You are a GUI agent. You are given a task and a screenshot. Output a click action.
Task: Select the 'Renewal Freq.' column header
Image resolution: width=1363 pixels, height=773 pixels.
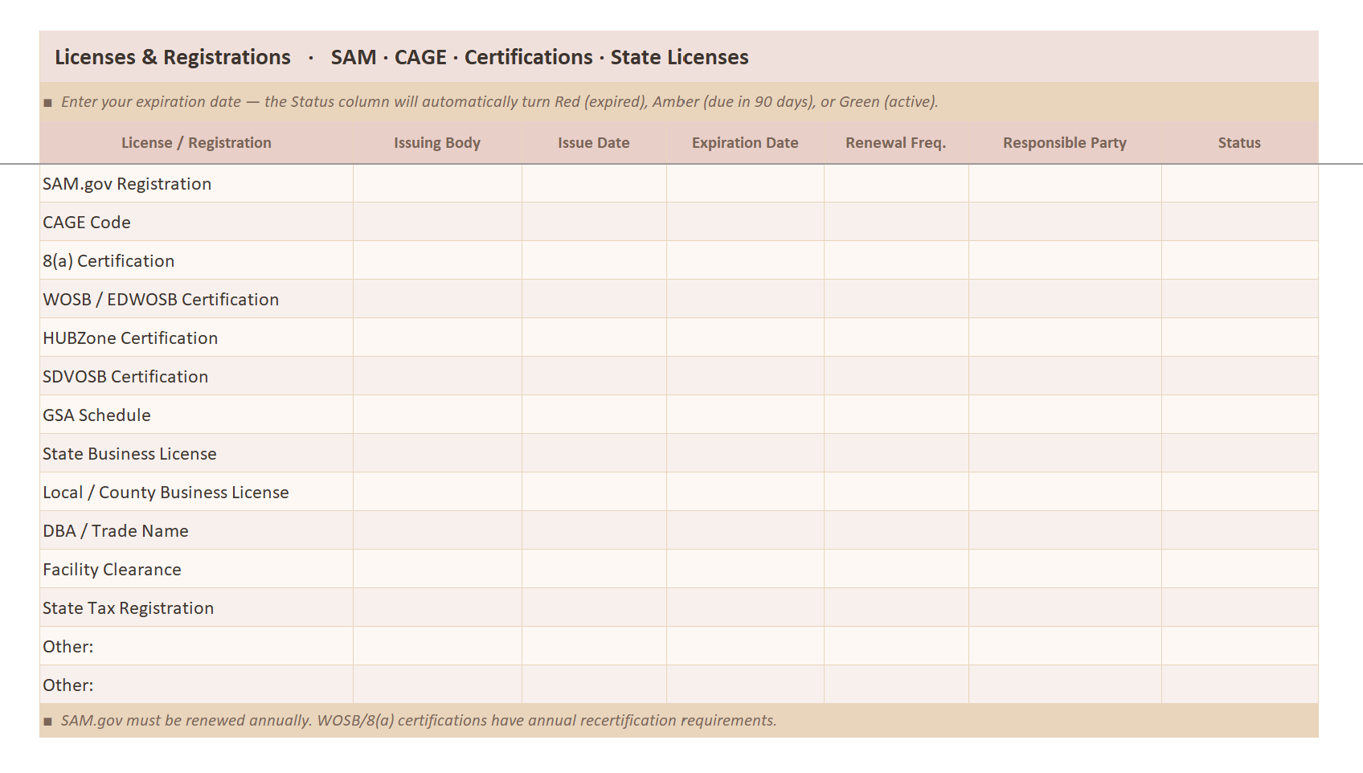coord(896,143)
